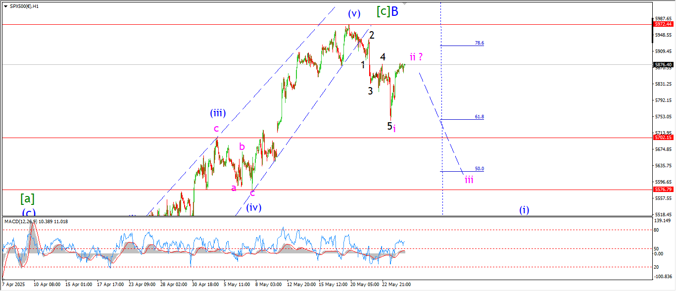
Task: Select the 50.0 Fibonacci level label
Action: (479, 169)
